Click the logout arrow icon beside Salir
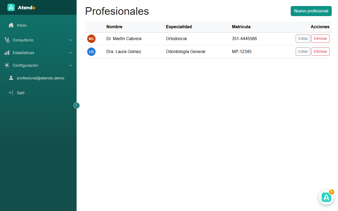338x211 pixels. tap(11, 93)
